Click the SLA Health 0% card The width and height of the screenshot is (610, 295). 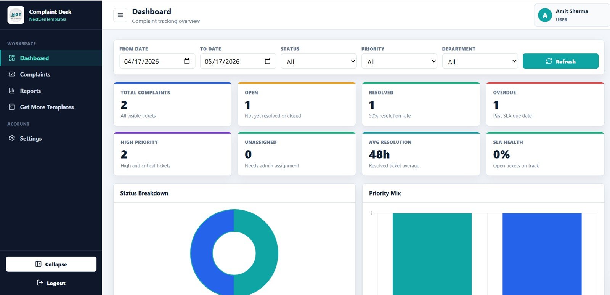click(545, 154)
